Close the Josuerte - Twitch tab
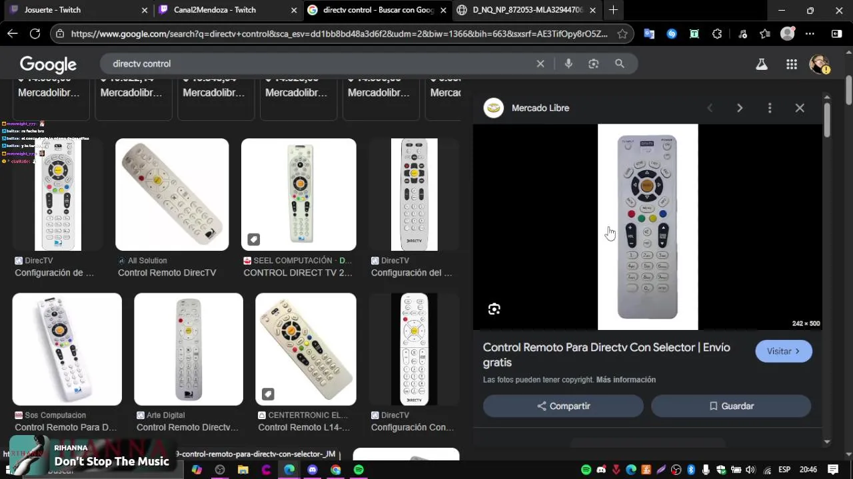This screenshot has width=853, height=479. (x=145, y=10)
